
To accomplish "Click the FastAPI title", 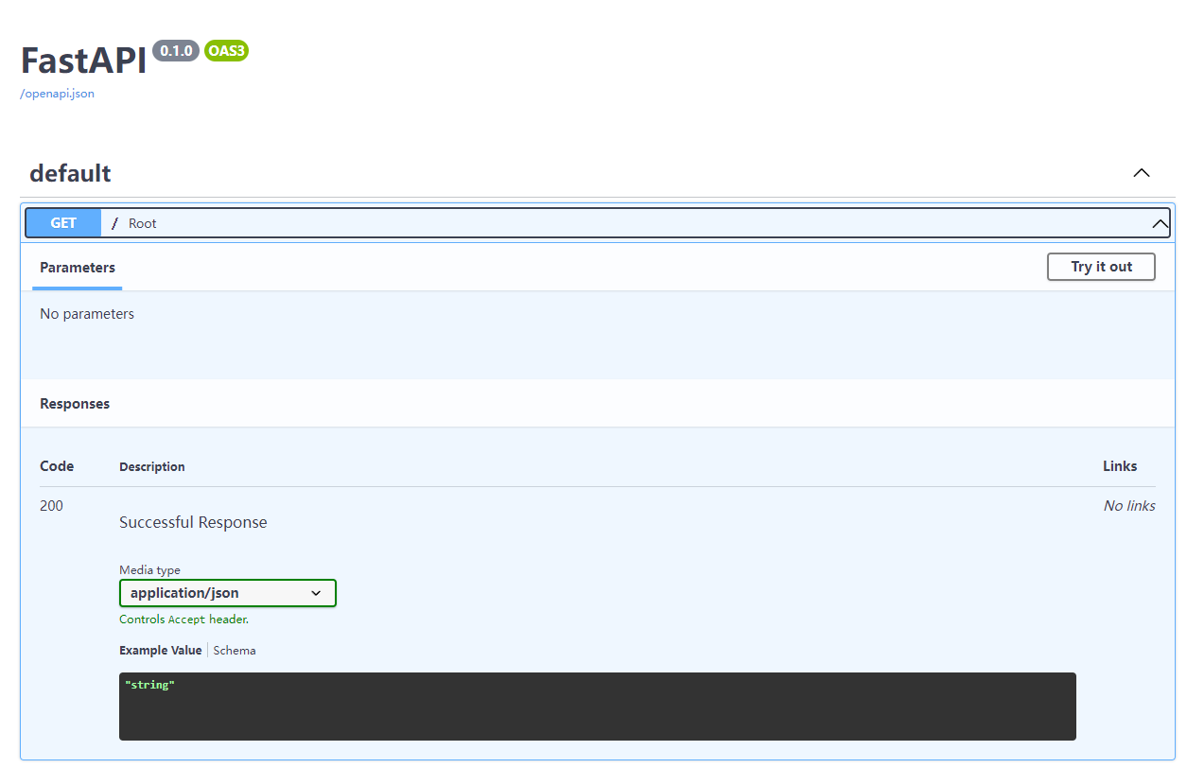I will (x=84, y=61).
